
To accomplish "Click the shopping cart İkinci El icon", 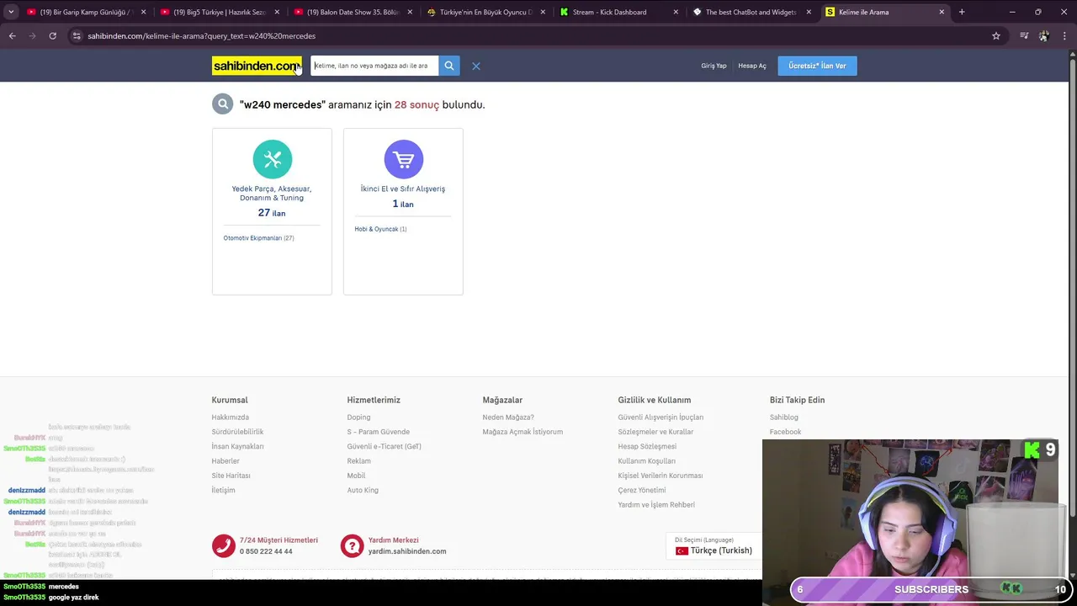I will point(404,159).
